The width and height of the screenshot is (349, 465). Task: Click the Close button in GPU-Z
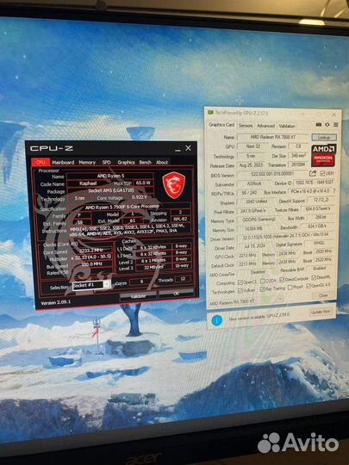(x=323, y=295)
